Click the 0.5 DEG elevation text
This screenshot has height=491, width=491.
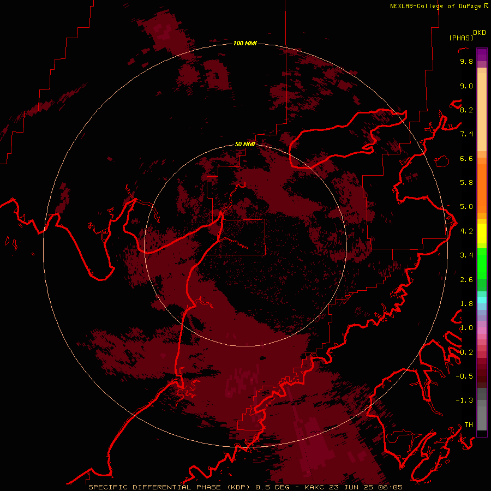tap(273, 487)
